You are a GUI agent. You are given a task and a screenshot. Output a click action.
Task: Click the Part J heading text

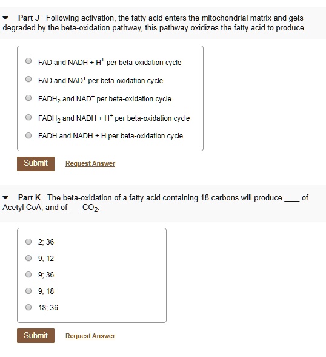point(28,18)
